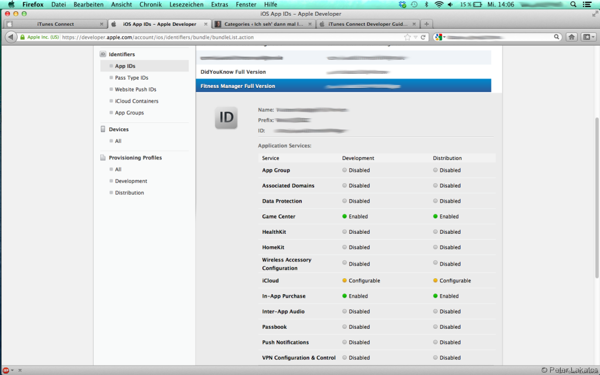Image resolution: width=600 pixels, height=375 pixels.
Task: Click the In-App Purchase service label
Action: (x=284, y=296)
